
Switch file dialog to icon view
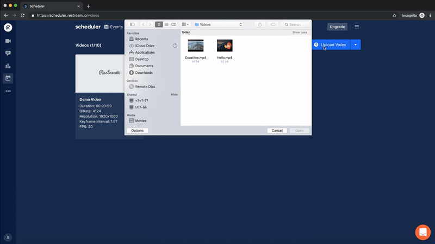coord(159,24)
